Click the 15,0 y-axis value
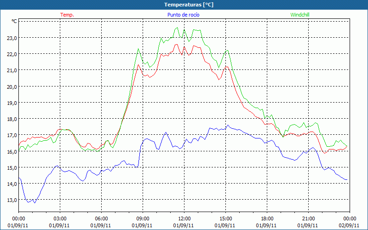This screenshot has width=368, height=230. click(x=12, y=168)
